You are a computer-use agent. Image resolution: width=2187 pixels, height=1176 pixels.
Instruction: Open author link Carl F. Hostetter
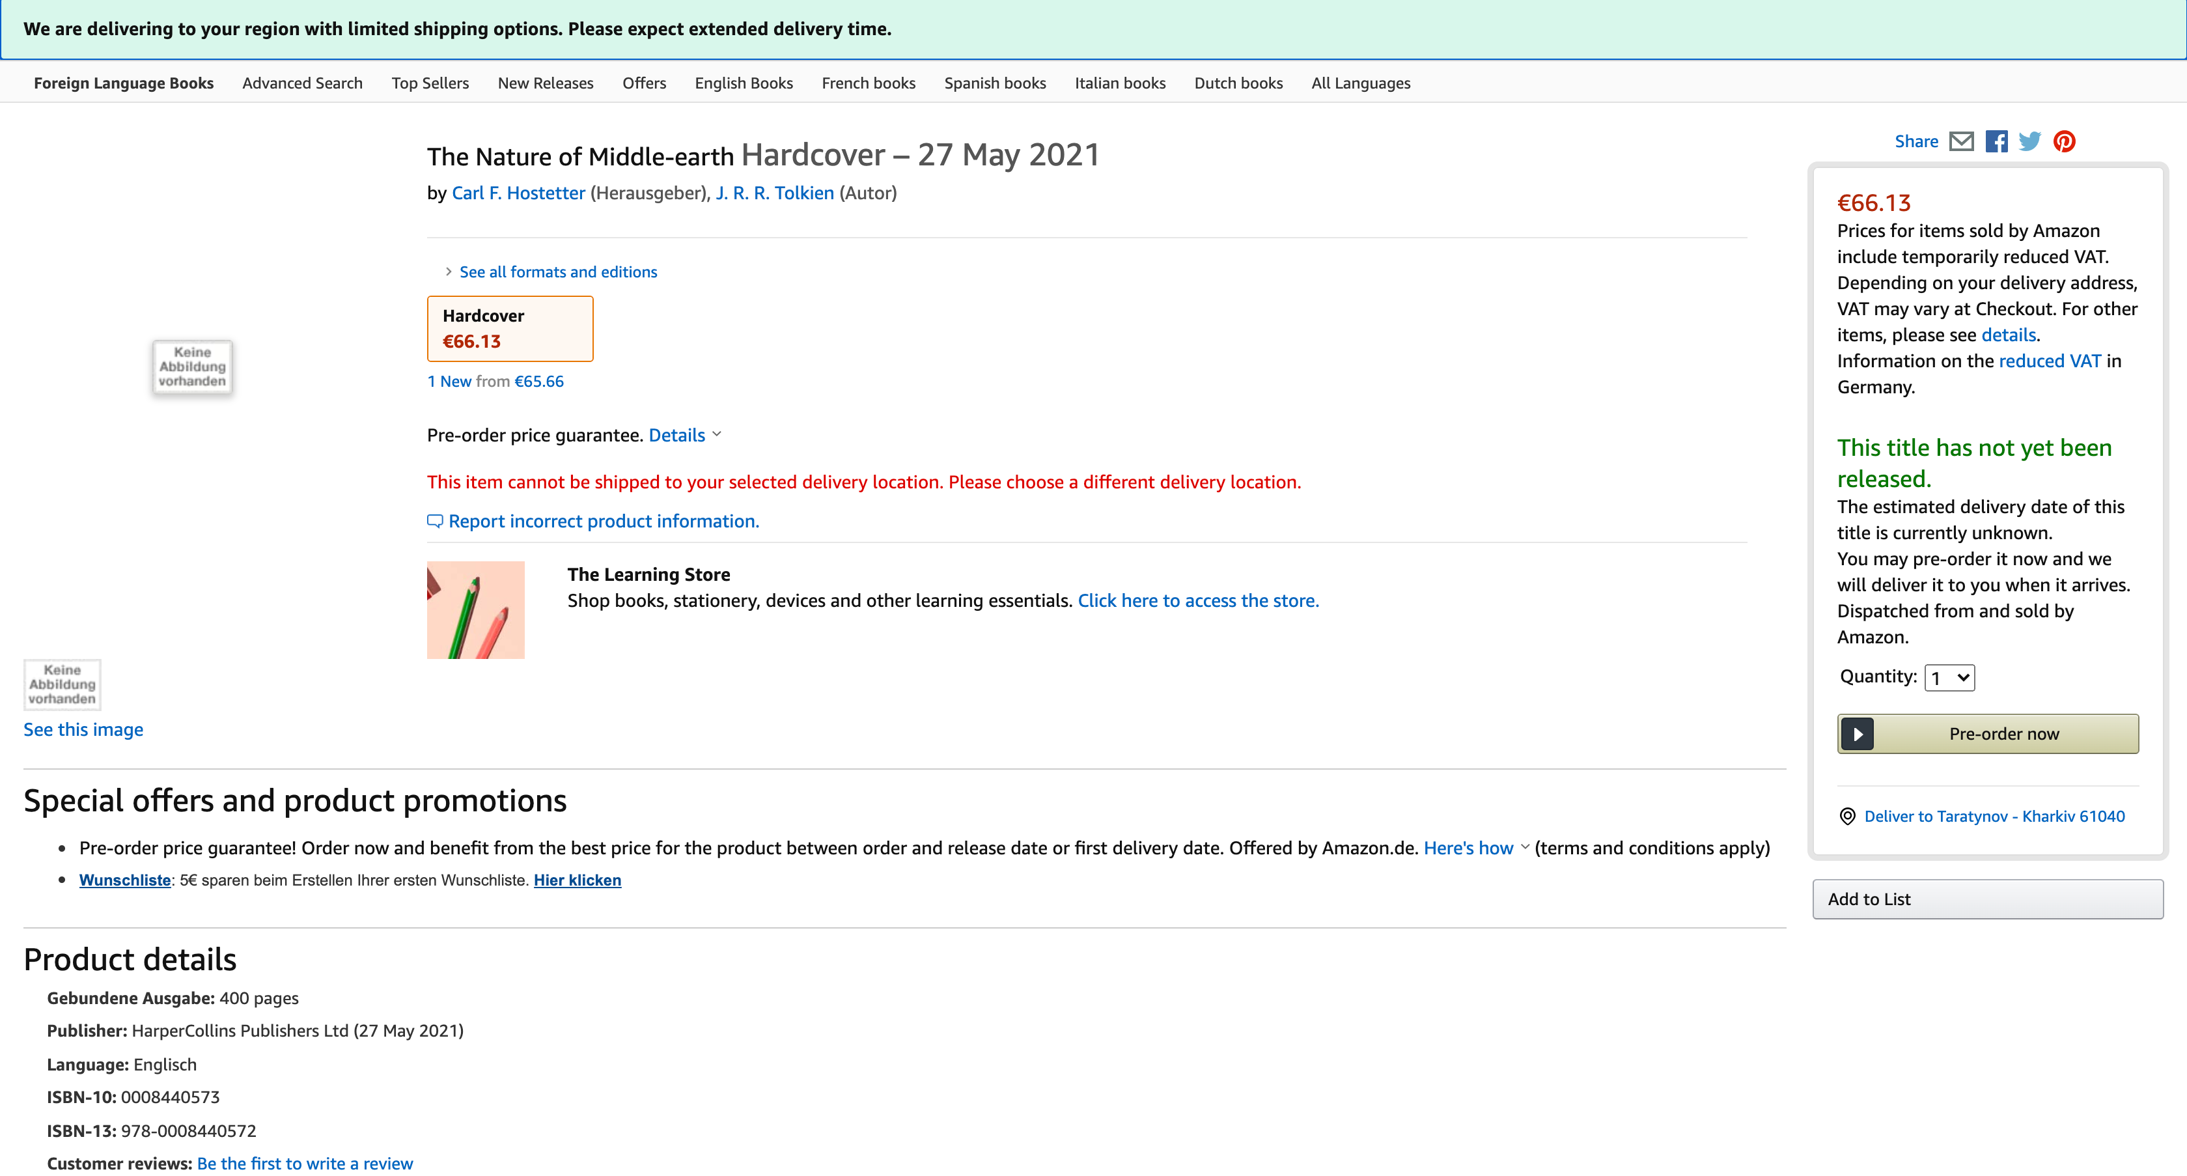[x=518, y=193]
